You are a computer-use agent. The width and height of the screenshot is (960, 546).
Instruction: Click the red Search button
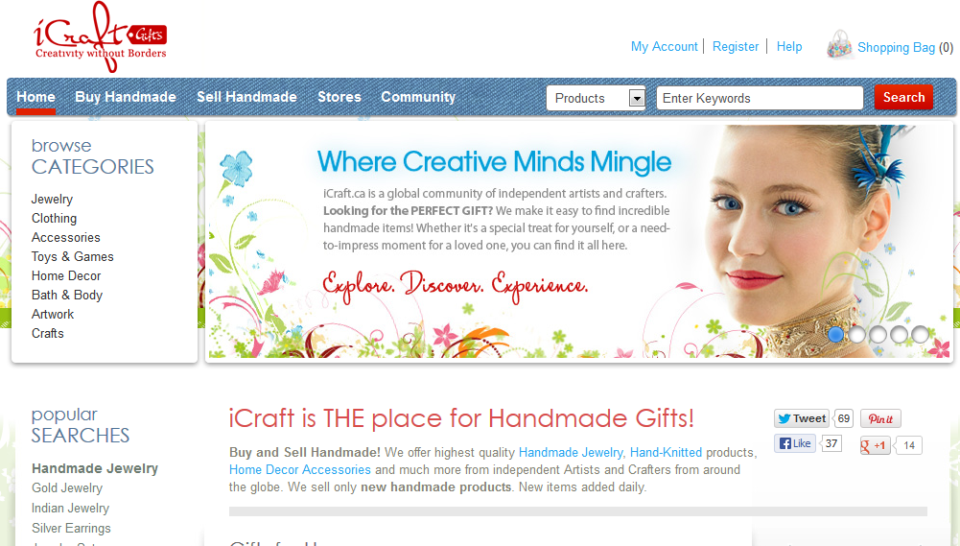click(x=903, y=98)
